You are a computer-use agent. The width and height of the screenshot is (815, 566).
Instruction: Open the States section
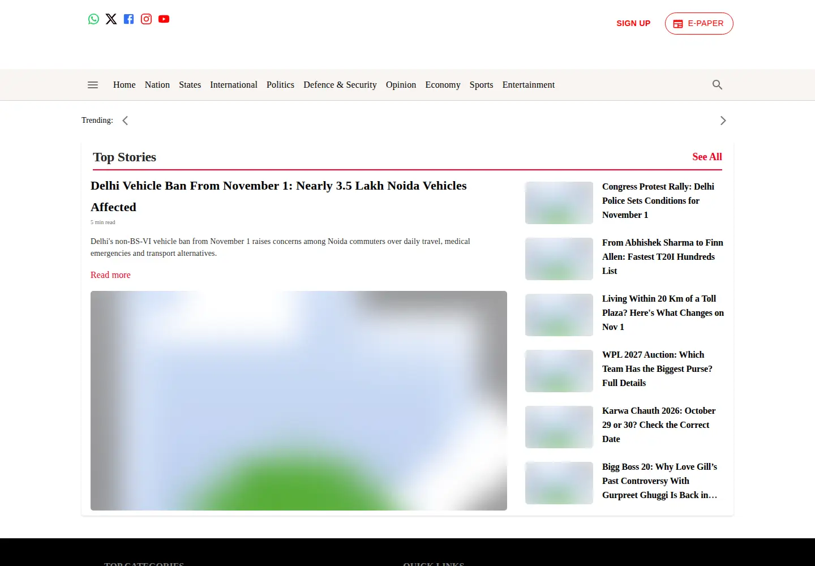(x=190, y=85)
